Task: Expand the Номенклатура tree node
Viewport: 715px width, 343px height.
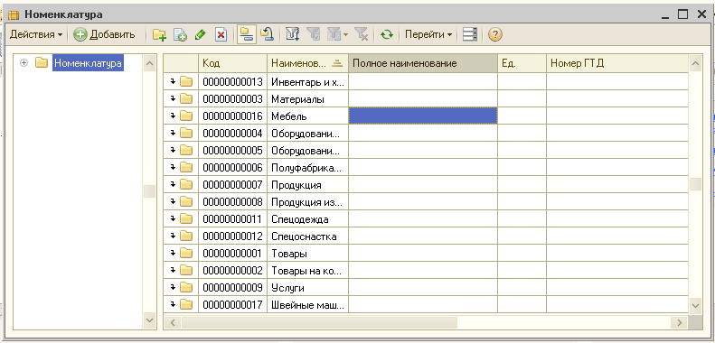Action: [24, 63]
